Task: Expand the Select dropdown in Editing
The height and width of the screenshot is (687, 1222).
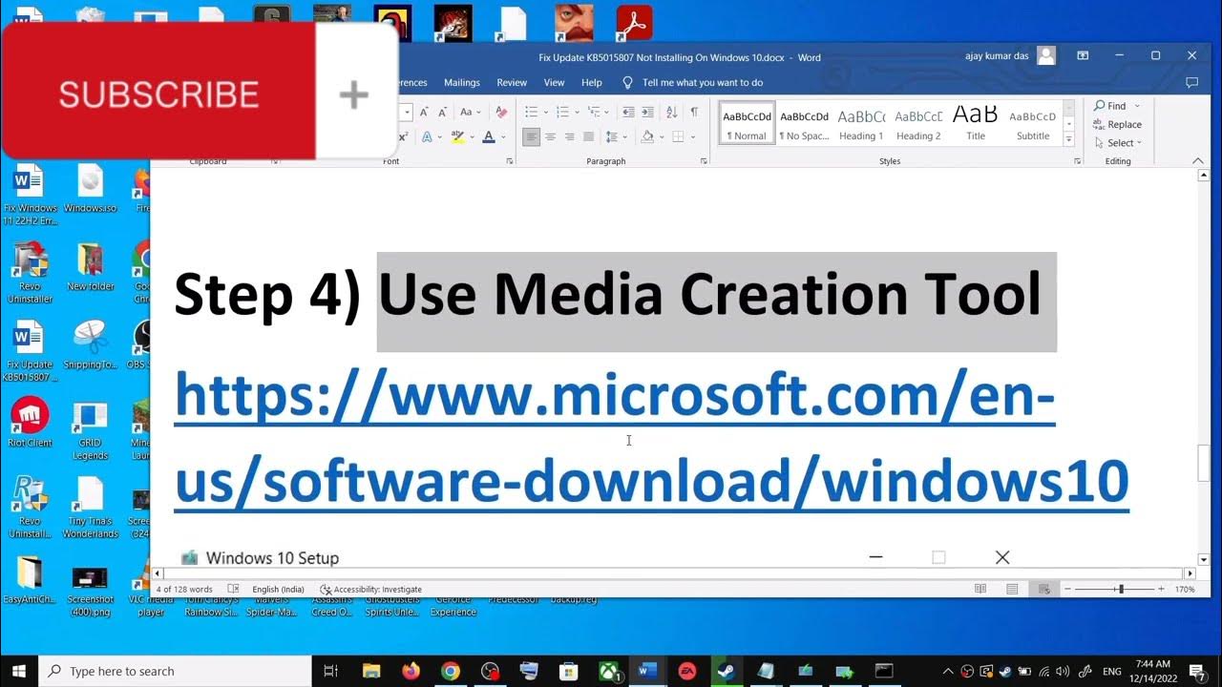Action: pos(1139,143)
